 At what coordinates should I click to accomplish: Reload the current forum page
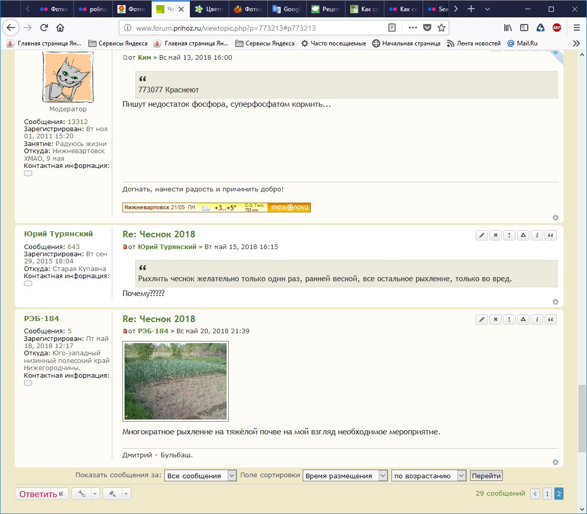44,28
